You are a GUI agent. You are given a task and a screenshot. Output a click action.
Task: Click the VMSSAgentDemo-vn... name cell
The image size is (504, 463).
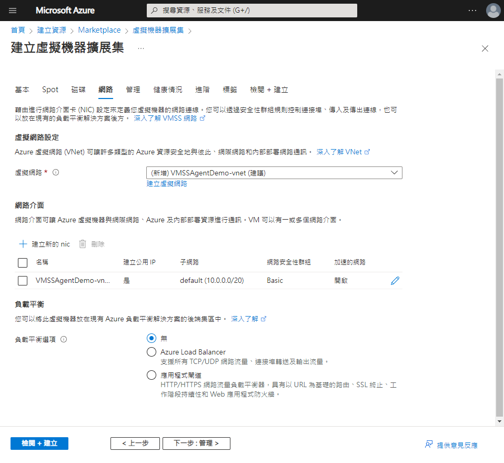click(73, 281)
